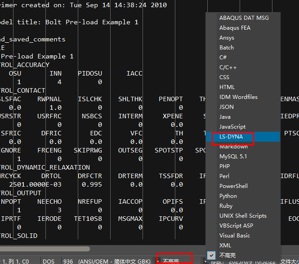Click the FRCENG text in editor

click(x=49, y=151)
